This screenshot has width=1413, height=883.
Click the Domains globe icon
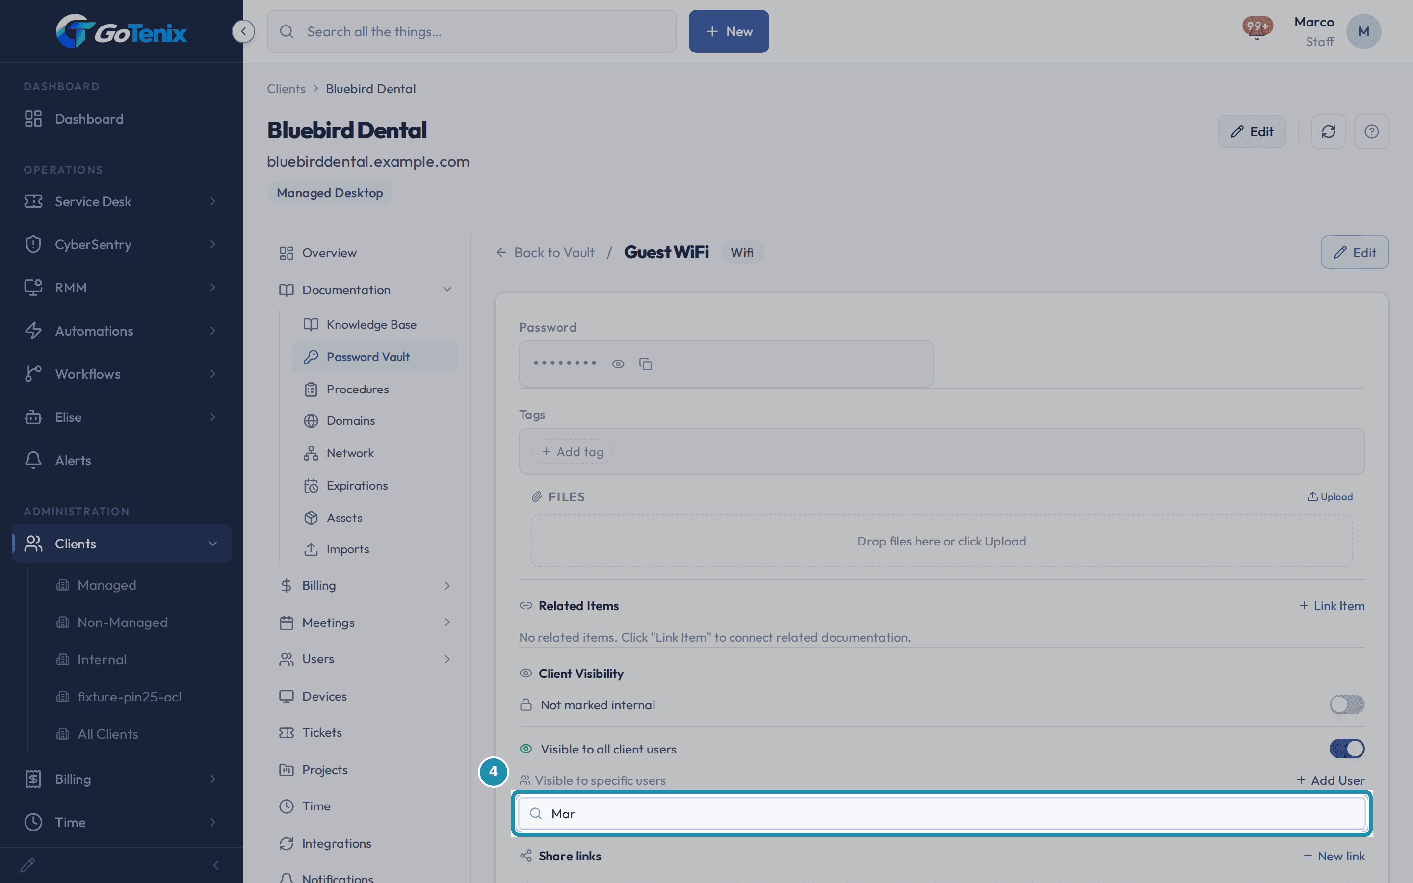(x=311, y=420)
